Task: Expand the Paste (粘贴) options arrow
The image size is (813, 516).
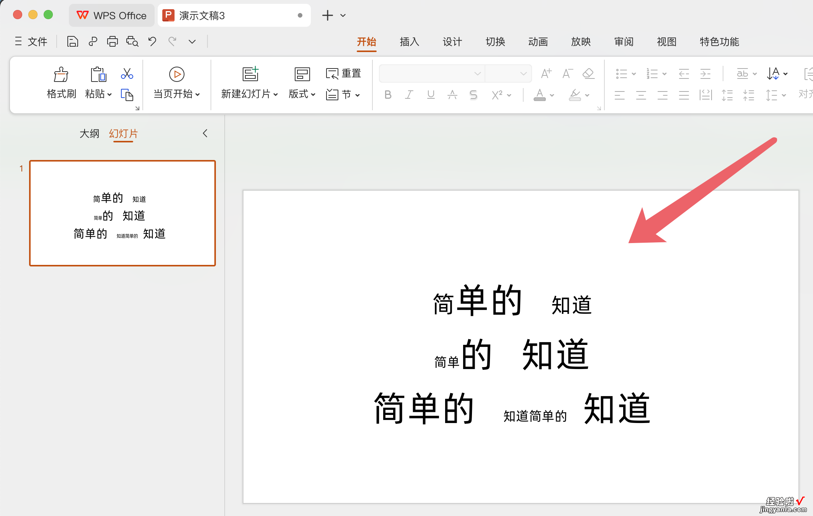Action: point(109,95)
